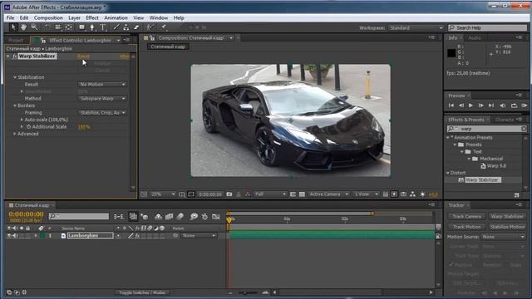Toggle video visibility of the Lamborghini layer
532x299 pixels.
click(x=9, y=236)
